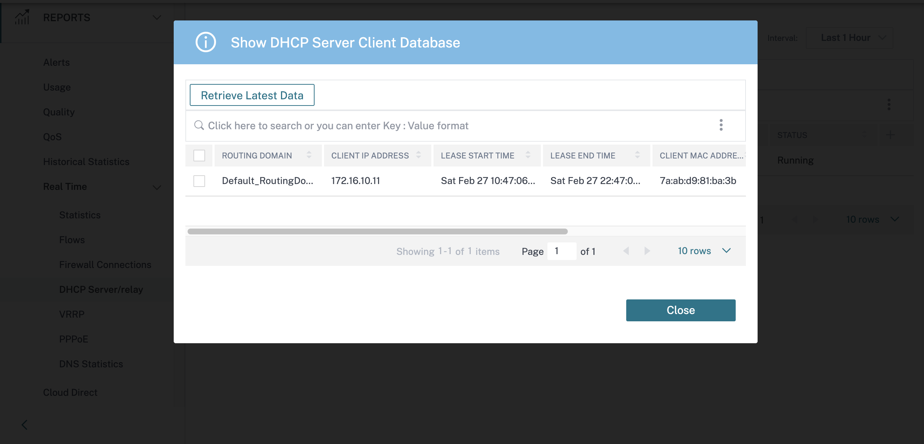Open the search bar kebab menu

tap(721, 125)
